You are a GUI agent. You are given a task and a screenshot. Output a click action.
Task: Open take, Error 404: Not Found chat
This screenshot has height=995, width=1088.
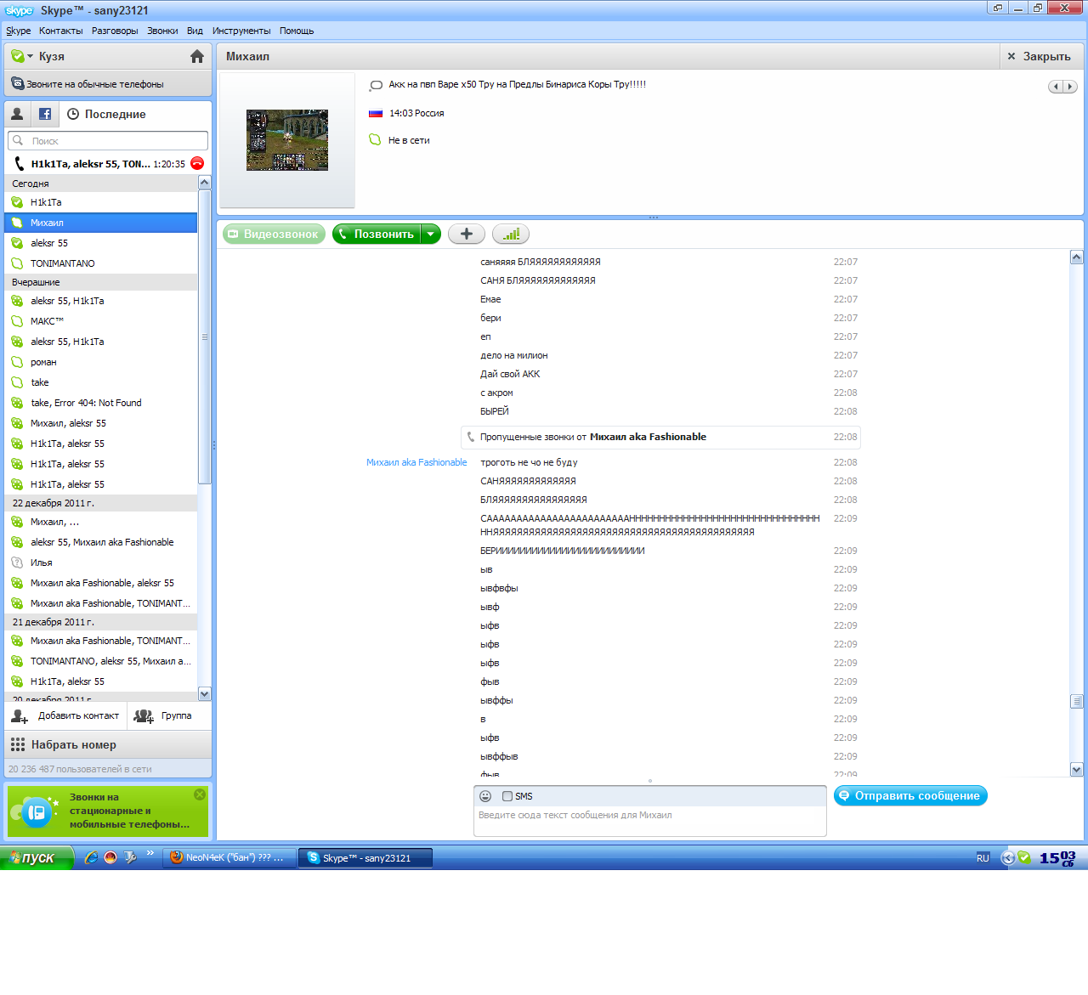click(100, 403)
